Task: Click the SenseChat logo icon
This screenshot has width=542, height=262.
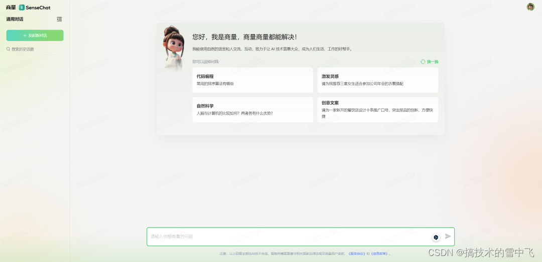Action: pos(22,7)
